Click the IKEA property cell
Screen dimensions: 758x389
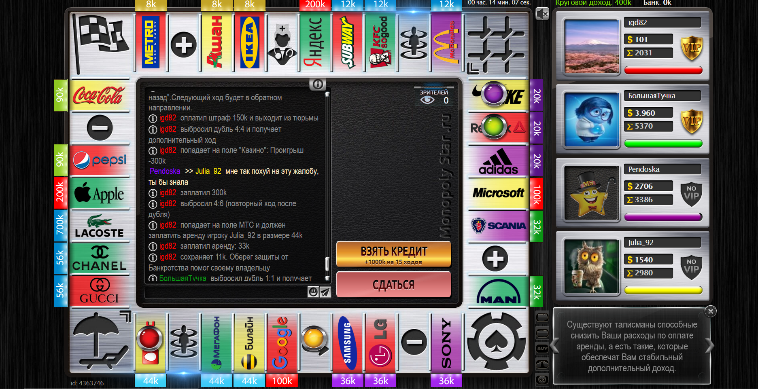(x=250, y=42)
